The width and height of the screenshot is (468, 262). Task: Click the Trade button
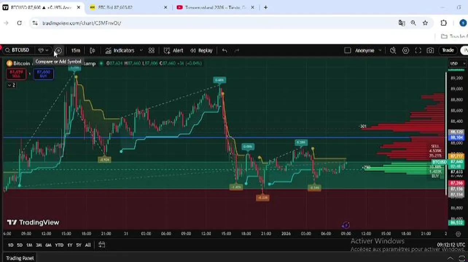coord(448,50)
